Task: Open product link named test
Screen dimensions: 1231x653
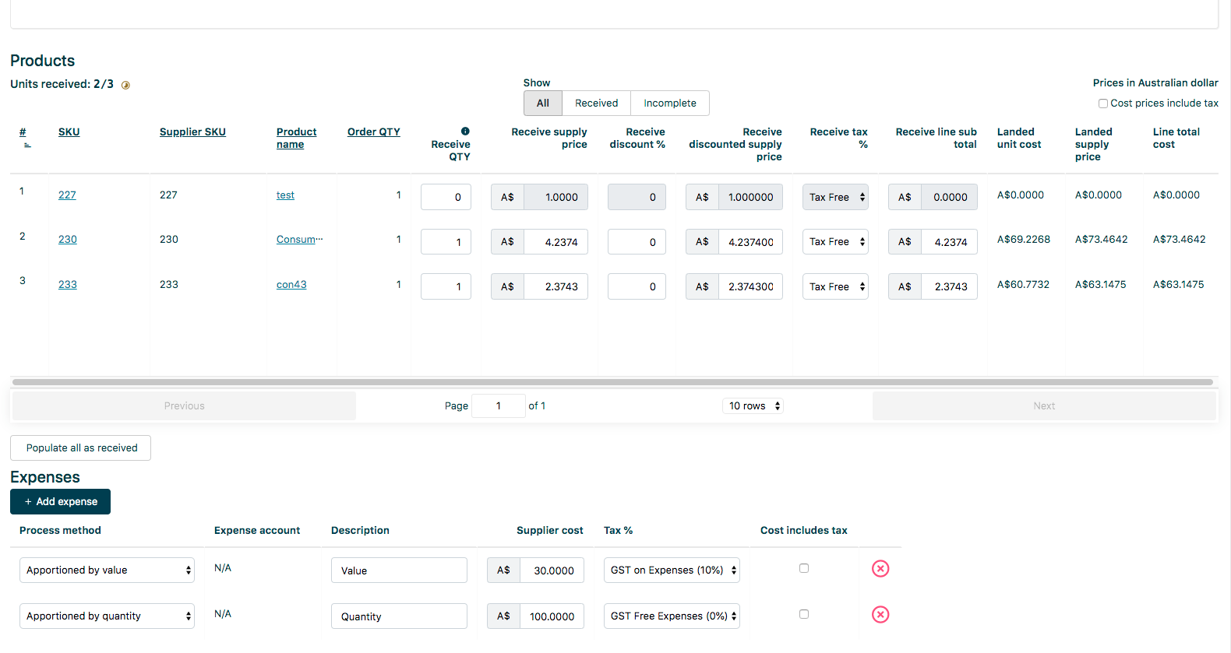Action: coord(285,195)
